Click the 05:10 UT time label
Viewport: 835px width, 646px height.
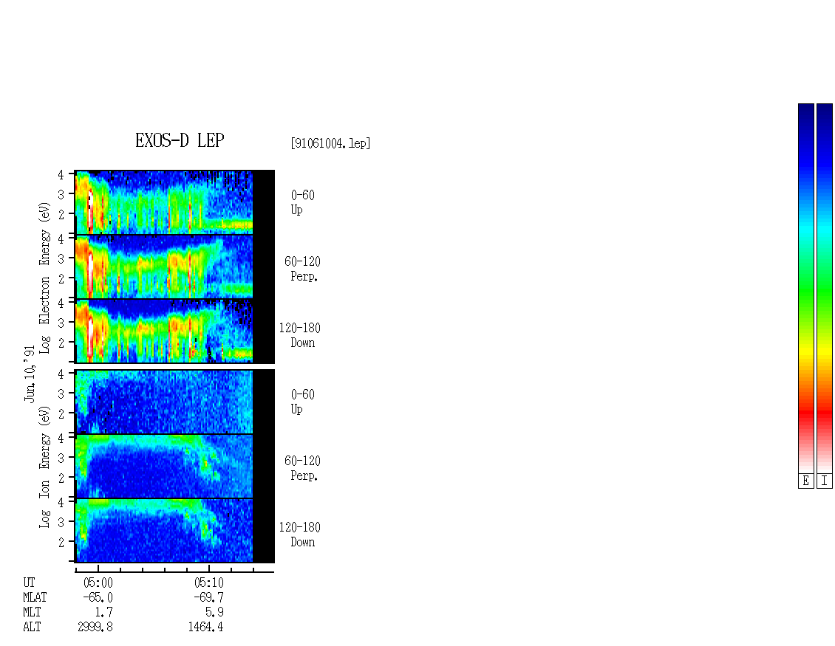click(x=208, y=583)
